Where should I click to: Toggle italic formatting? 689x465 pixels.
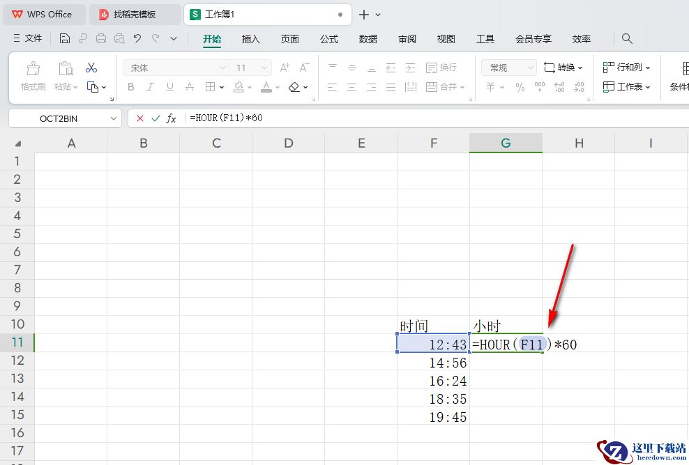coord(150,87)
